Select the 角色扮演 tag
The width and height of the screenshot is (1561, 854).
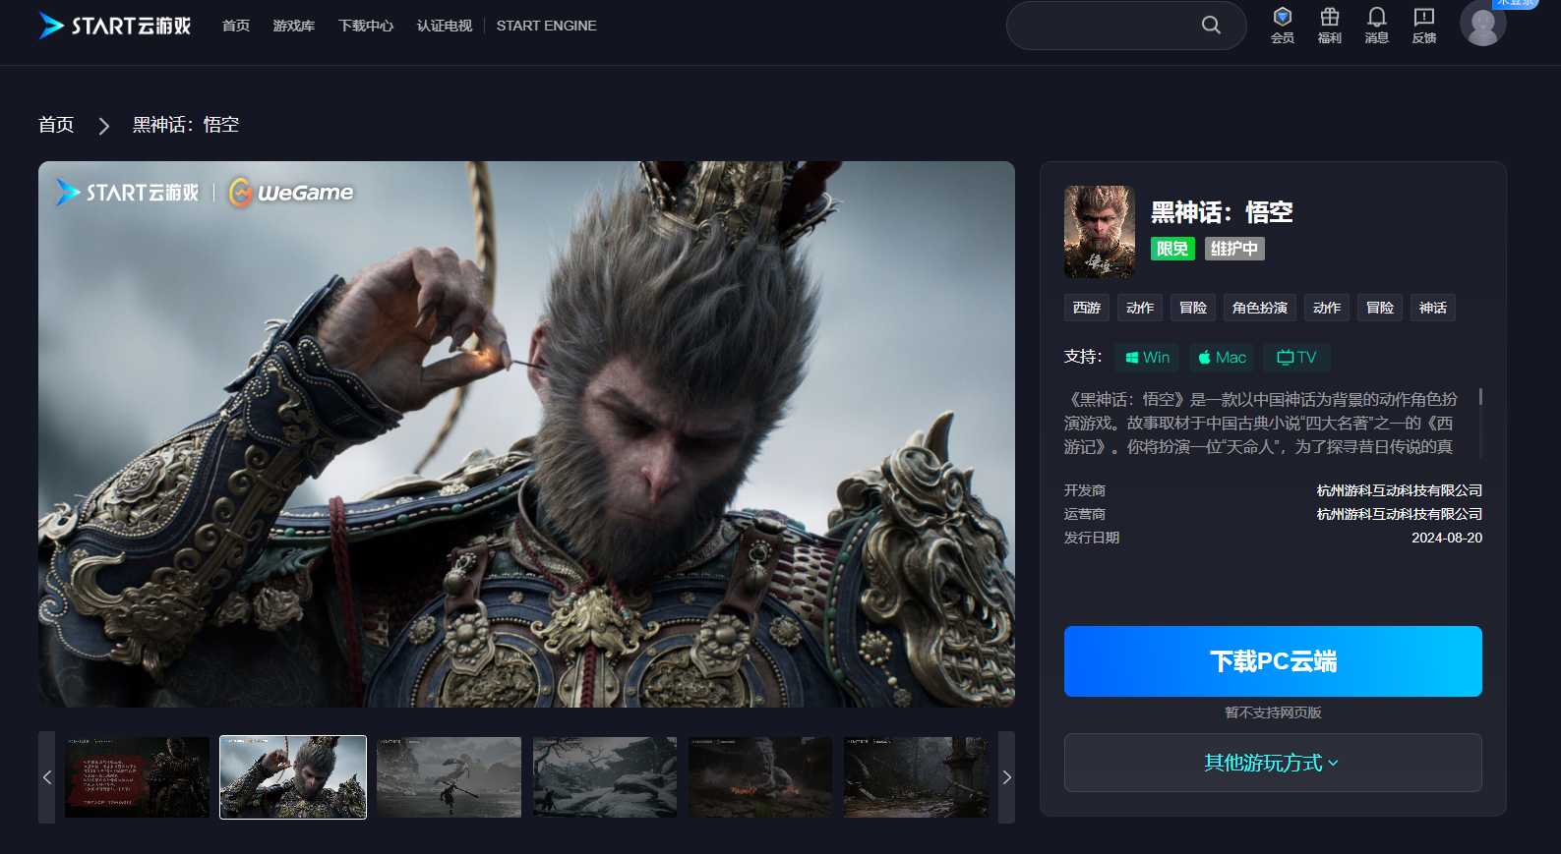[x=1260, y=308]
